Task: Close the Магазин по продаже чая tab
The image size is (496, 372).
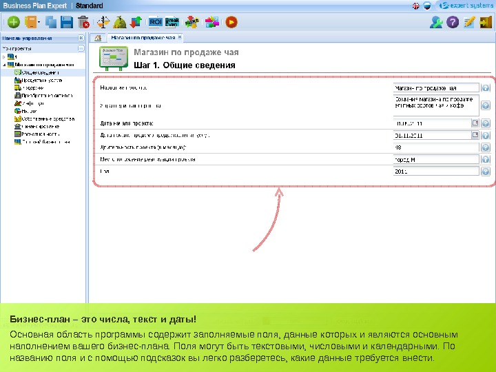Action: tap(180, 37)
